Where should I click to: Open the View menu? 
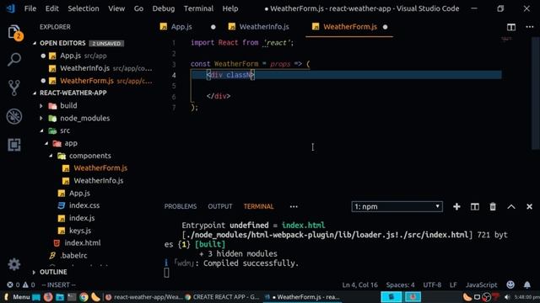pos(116,8)
